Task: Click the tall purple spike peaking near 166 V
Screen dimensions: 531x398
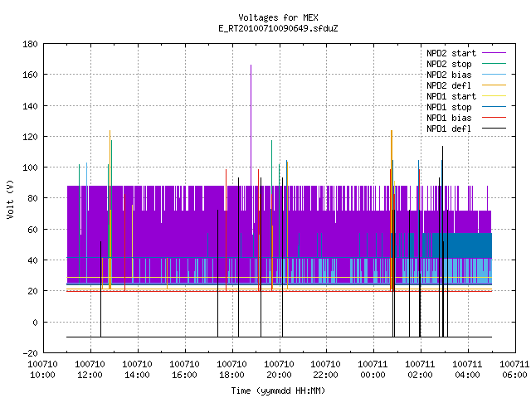Action: click(x=251, y=125)
